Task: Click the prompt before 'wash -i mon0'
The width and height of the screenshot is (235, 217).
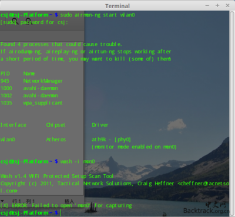Action: 29,161
